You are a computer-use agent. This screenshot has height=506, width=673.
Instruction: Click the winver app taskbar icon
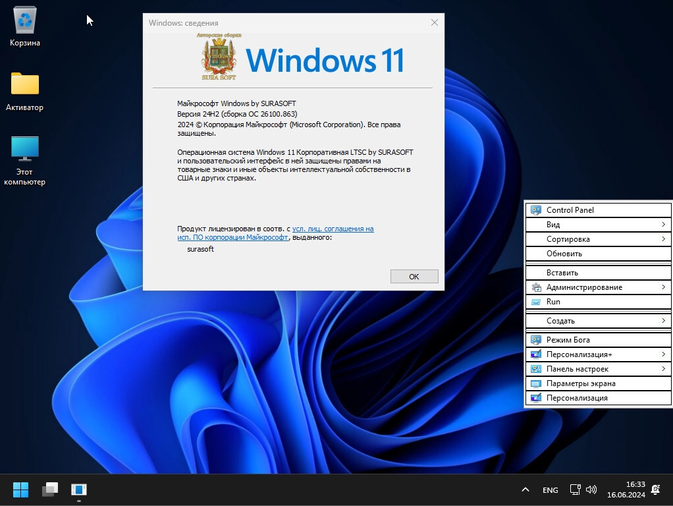(79, 490)
